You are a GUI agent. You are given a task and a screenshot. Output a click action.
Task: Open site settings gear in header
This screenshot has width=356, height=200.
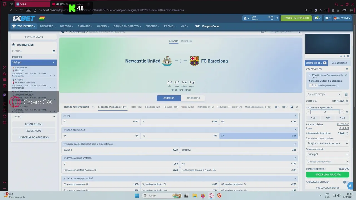328,18
